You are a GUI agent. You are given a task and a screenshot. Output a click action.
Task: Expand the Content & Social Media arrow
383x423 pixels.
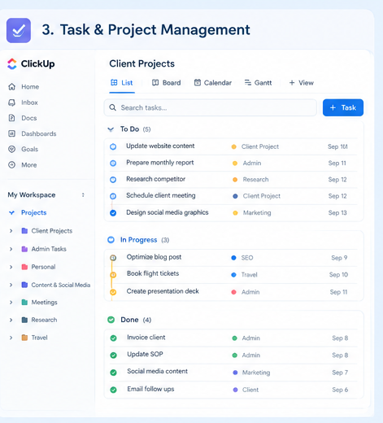(11, 285)
